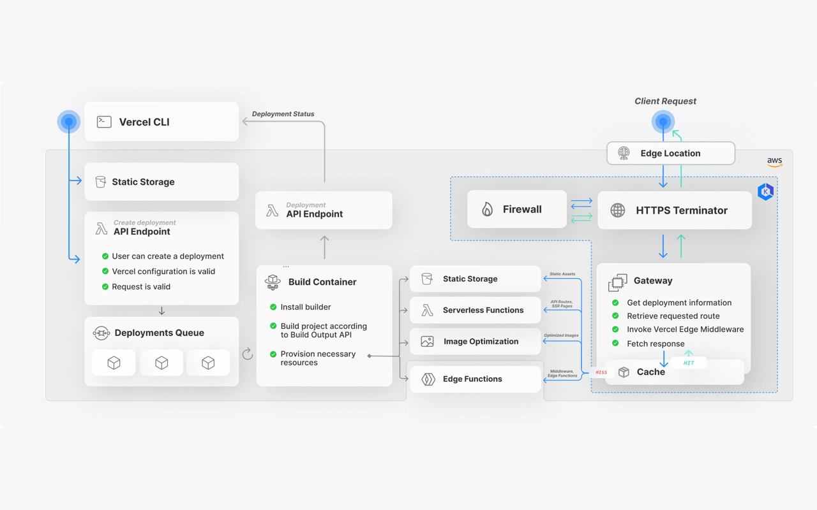Click the last cube in Deployments Queue
The width and height of the screenshot is (817, 510).
208,363
